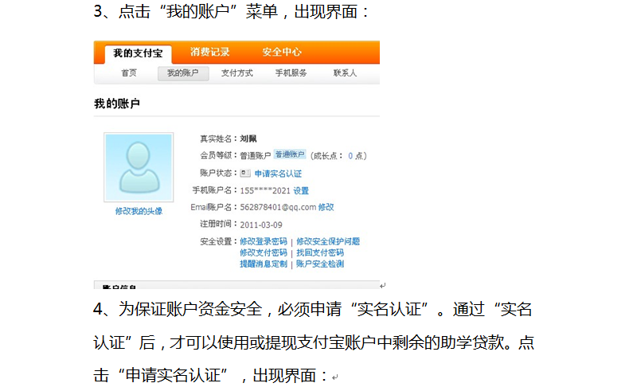The height and width of the screenshot is (387, 629).
Task: Click the profile avatar image
Action: point(138,166)
